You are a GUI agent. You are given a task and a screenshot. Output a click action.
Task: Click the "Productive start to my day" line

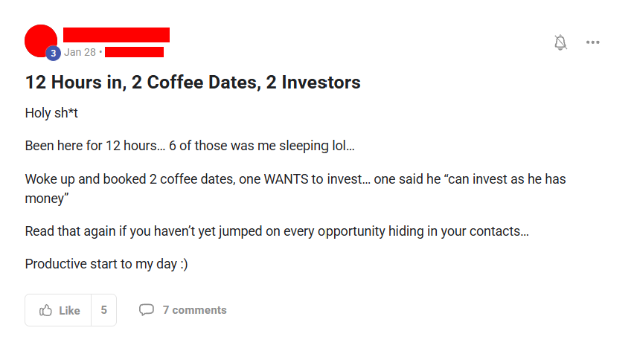click(106, 264)
